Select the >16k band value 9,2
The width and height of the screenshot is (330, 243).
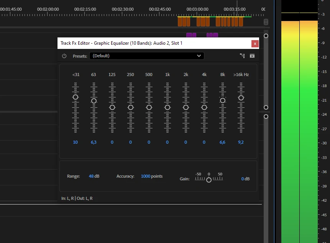coord(241,142)
